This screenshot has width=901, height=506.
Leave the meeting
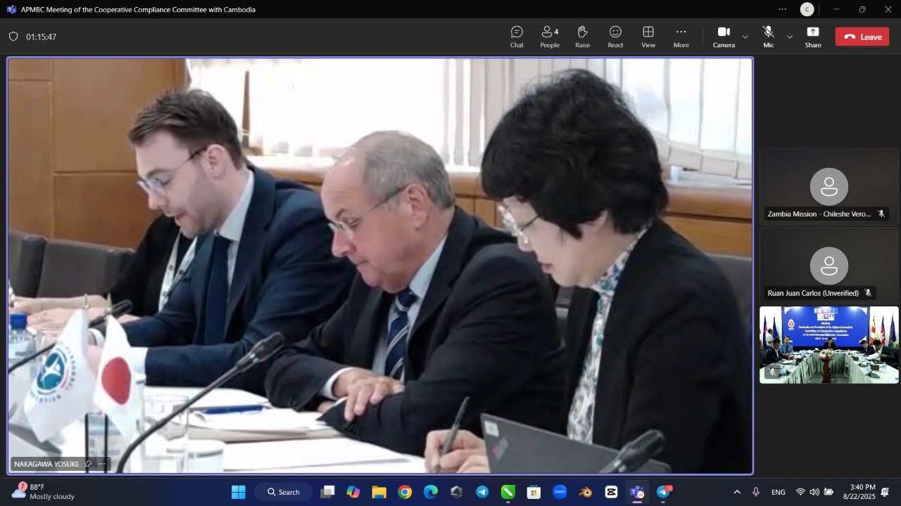coord(862,37)
